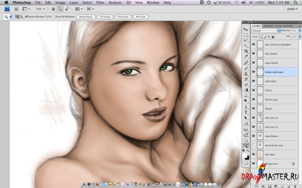Uncheck Resize Windows To Fit
The image size is (302, 188).
pyautogui.click(x=27, y=17)
